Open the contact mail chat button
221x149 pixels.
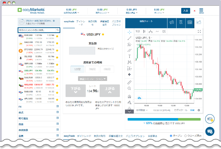point(210,131)
